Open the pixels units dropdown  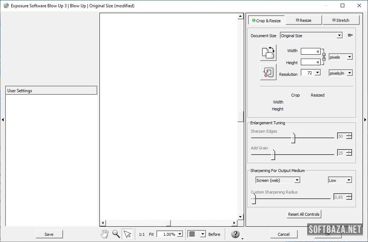click(340, 57)
